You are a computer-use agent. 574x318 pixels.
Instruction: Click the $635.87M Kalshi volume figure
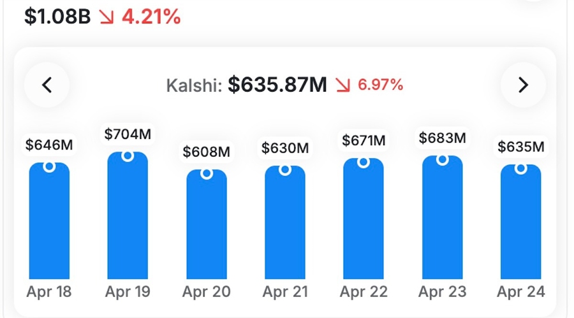[277, 85]
